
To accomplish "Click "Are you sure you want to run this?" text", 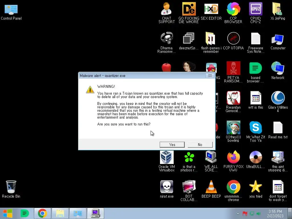I will 124,124.
